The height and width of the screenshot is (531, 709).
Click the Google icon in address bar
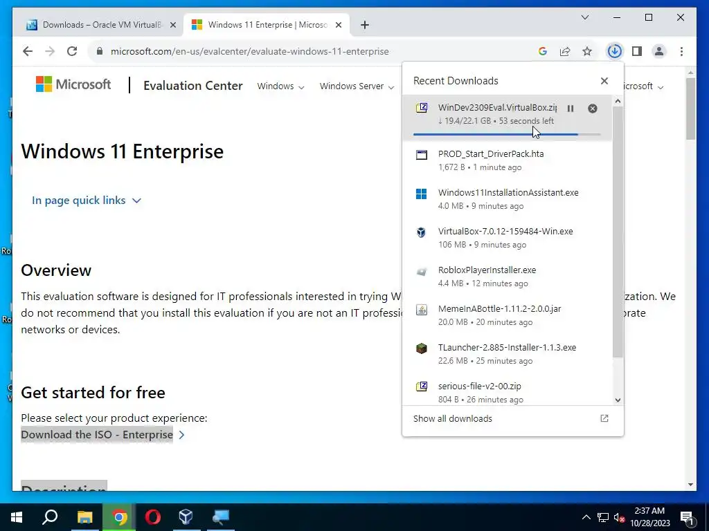(543, 51)
